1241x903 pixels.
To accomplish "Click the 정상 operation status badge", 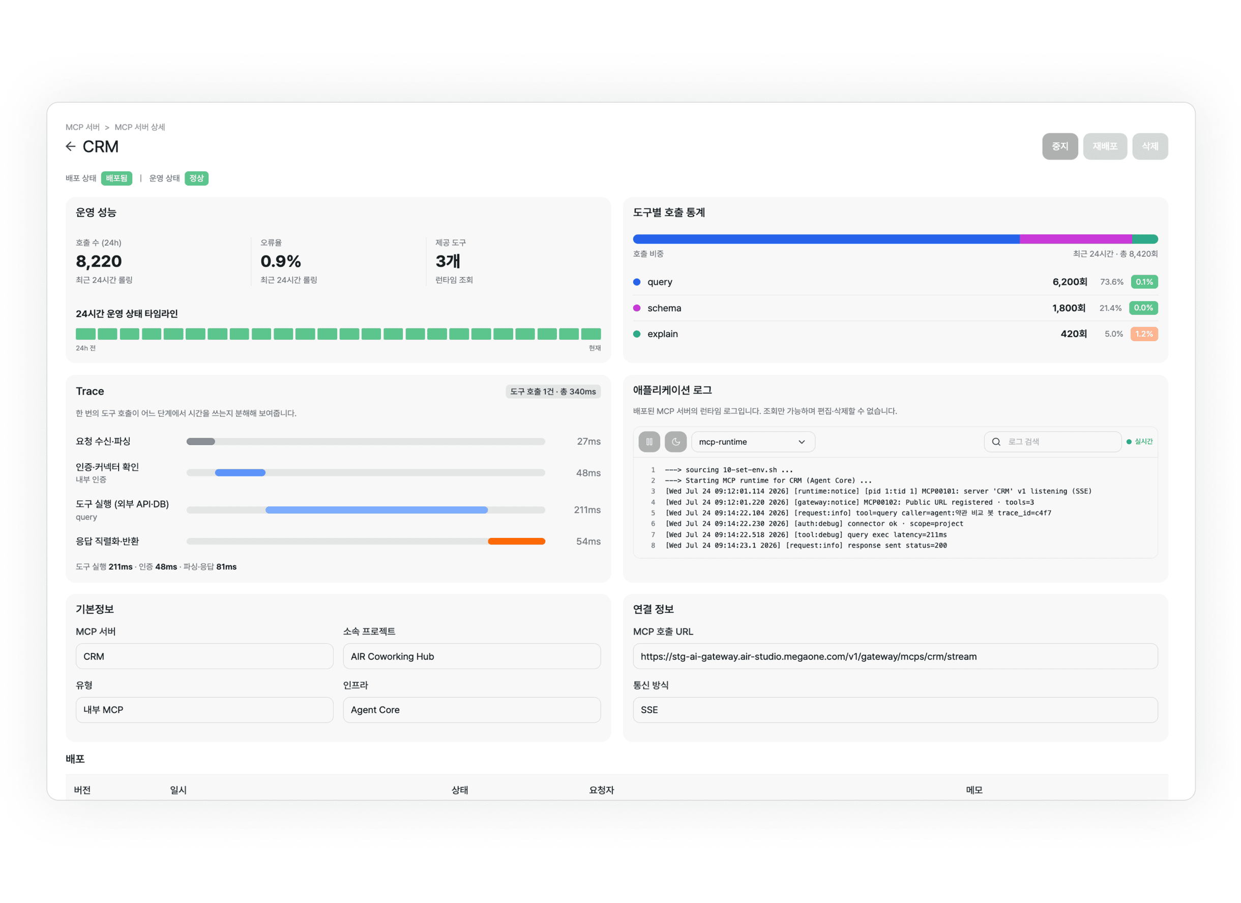I will point(196,178).
